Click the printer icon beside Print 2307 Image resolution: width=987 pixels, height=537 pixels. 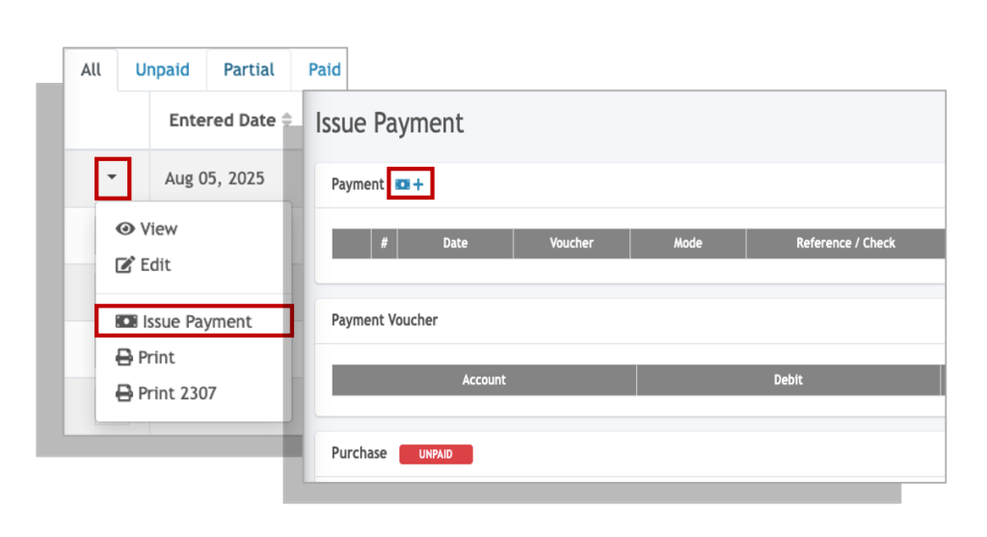[124, 393]
